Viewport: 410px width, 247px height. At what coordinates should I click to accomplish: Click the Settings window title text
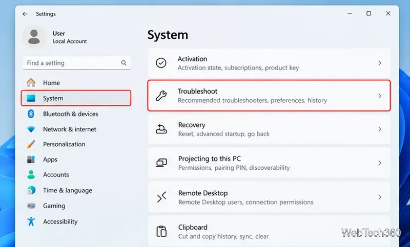pos(46,14)
